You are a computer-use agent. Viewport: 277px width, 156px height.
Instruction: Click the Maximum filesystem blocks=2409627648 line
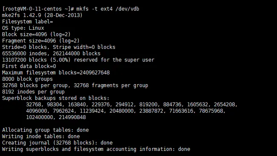tap(56, 72)
